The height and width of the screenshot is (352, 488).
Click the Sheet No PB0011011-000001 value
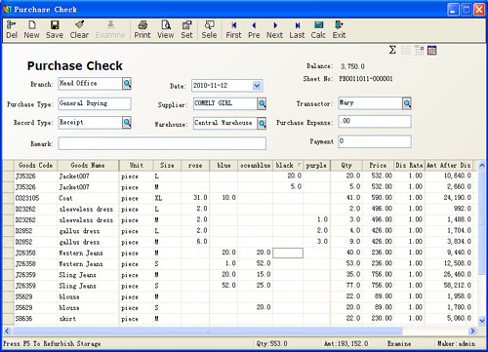366,79
